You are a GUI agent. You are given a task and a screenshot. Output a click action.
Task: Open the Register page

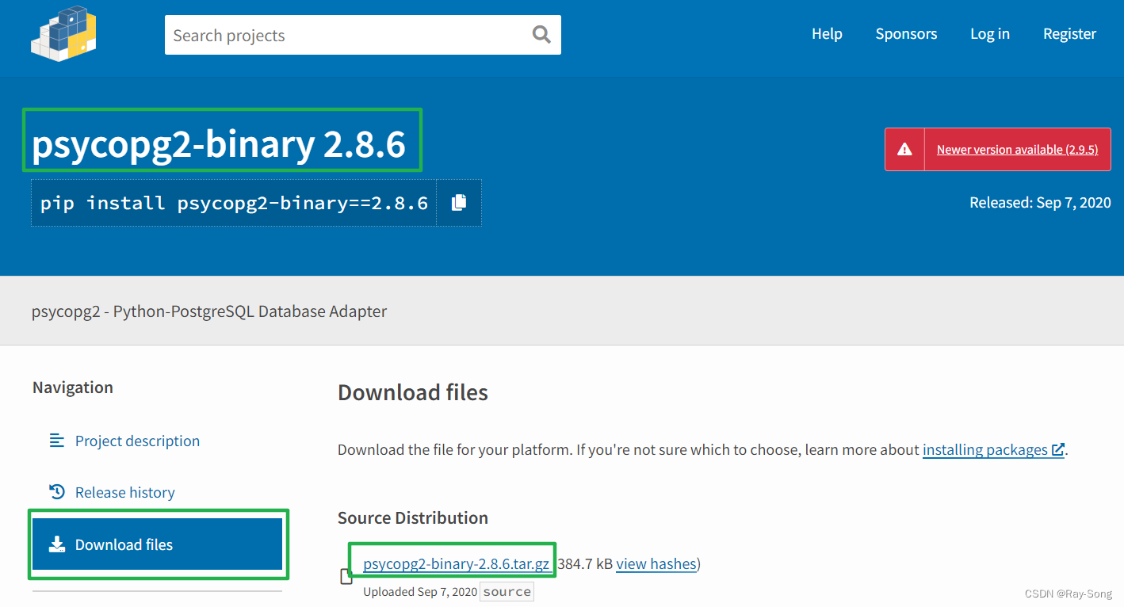click(x=1069, y=33)
